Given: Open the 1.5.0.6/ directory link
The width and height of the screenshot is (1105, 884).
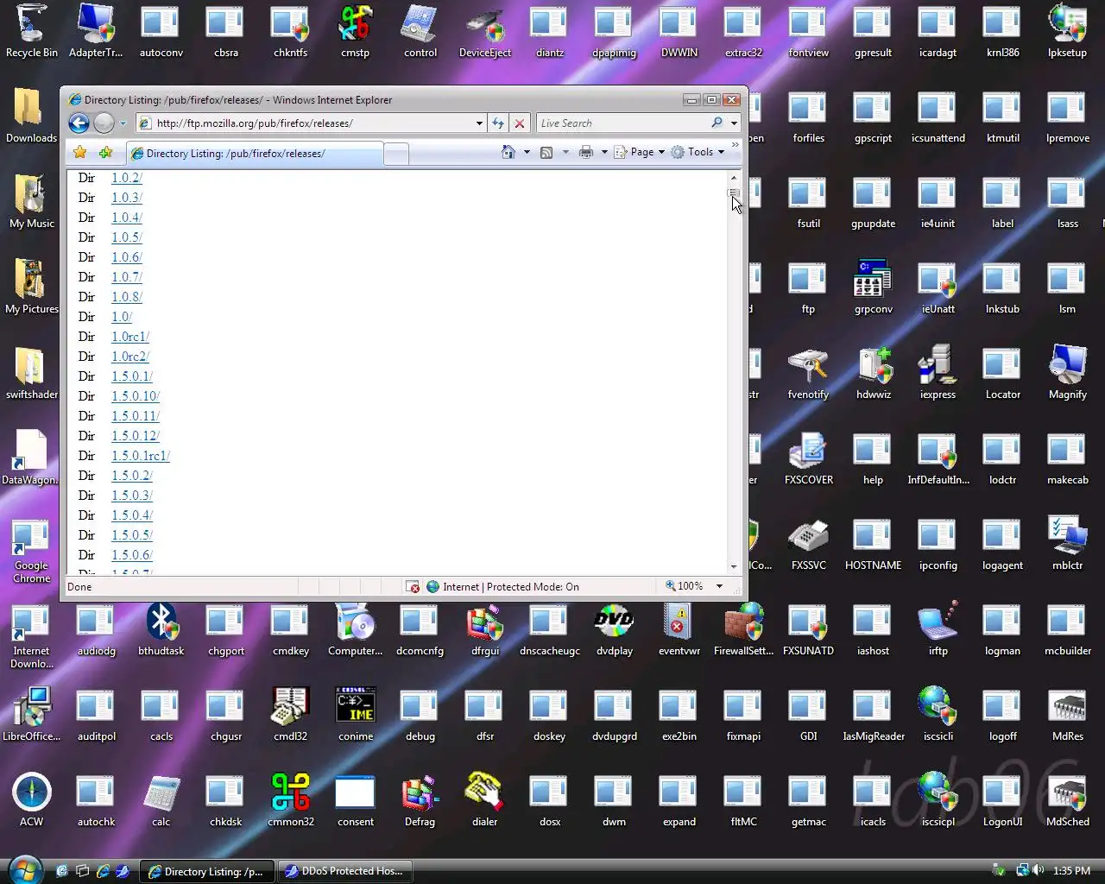Looking at the screenshot, I should pos(132,555).
